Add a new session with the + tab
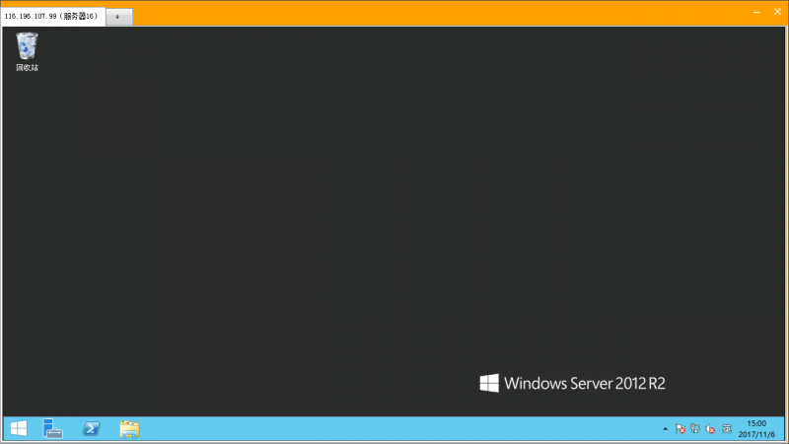 119,17
